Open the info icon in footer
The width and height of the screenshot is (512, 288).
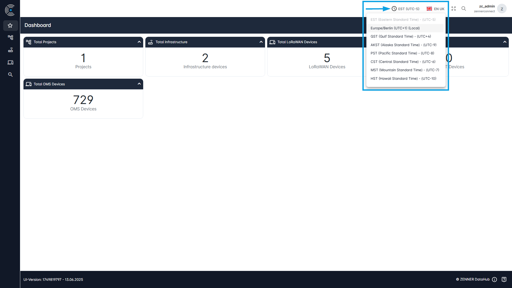(494, 279)
